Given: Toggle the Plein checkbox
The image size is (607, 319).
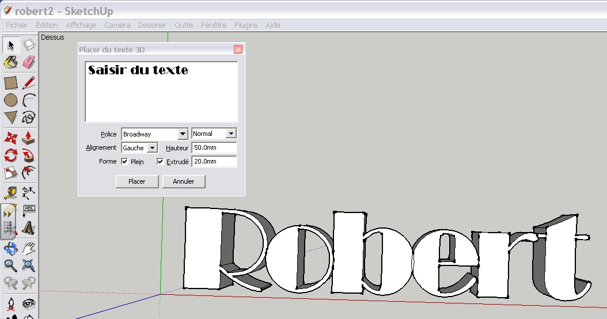Looking at the screenshot, I should (124, 161).
